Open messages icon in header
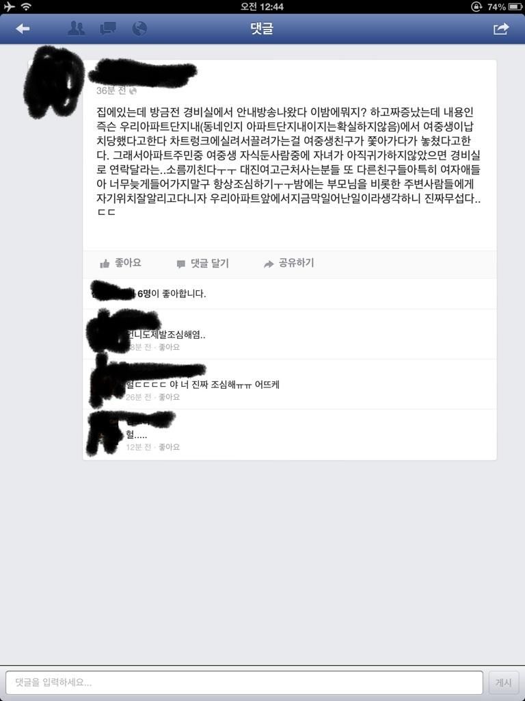Screen dimensions: 525x701 (x=107, y=29)
